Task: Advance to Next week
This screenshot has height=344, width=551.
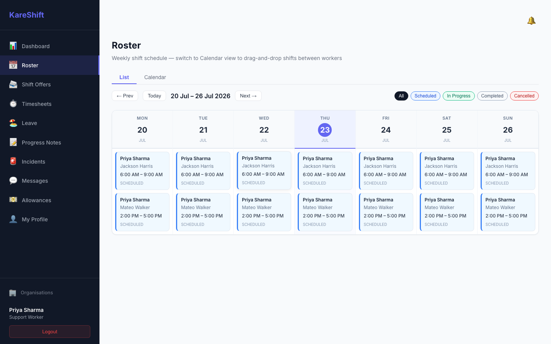Action: (248, 96)
